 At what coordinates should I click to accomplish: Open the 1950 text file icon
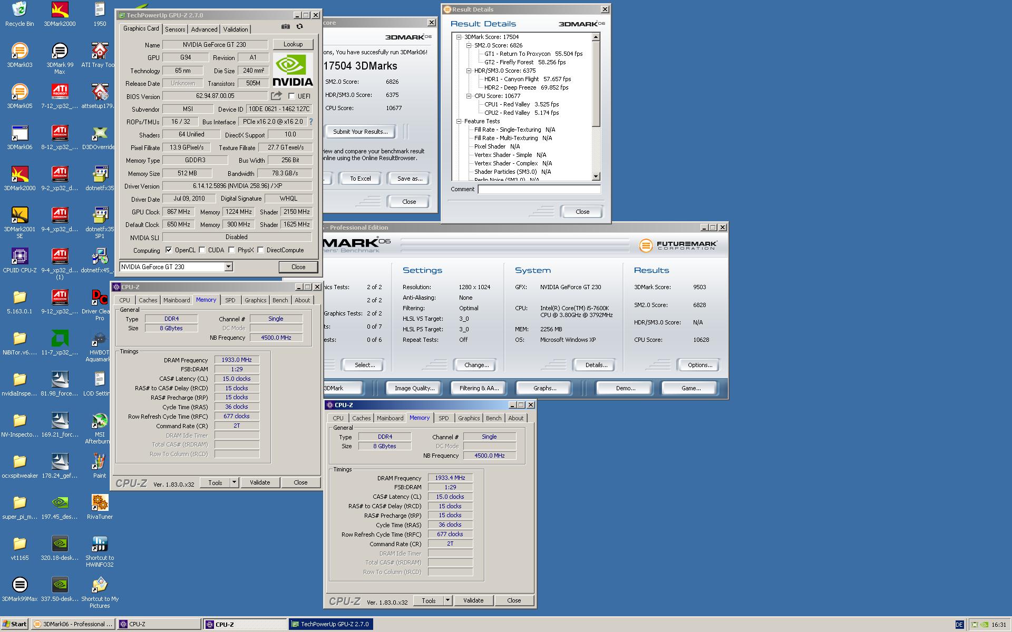(100, 14)
